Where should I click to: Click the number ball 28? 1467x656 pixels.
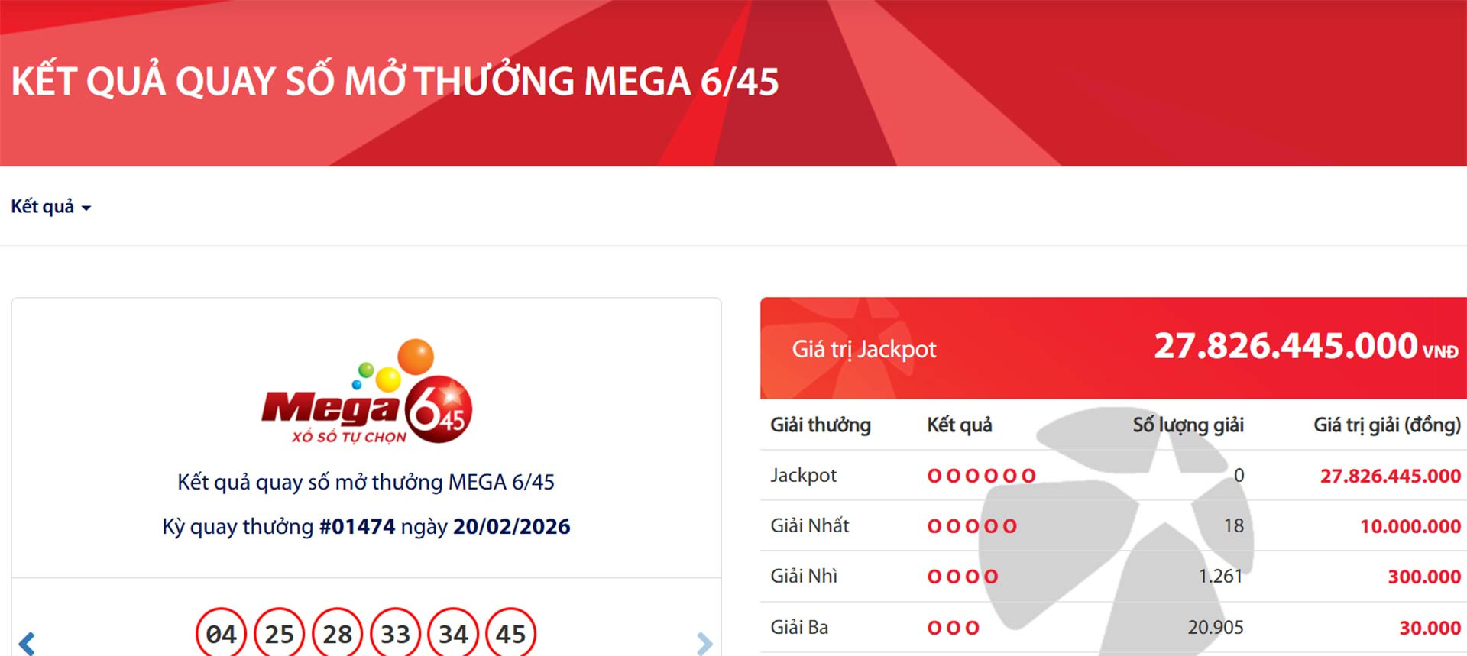tap(337, 634)
